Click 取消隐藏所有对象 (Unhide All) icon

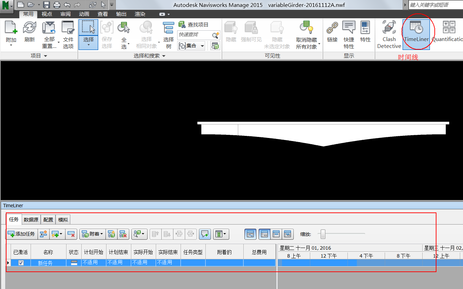pos(306,28)
